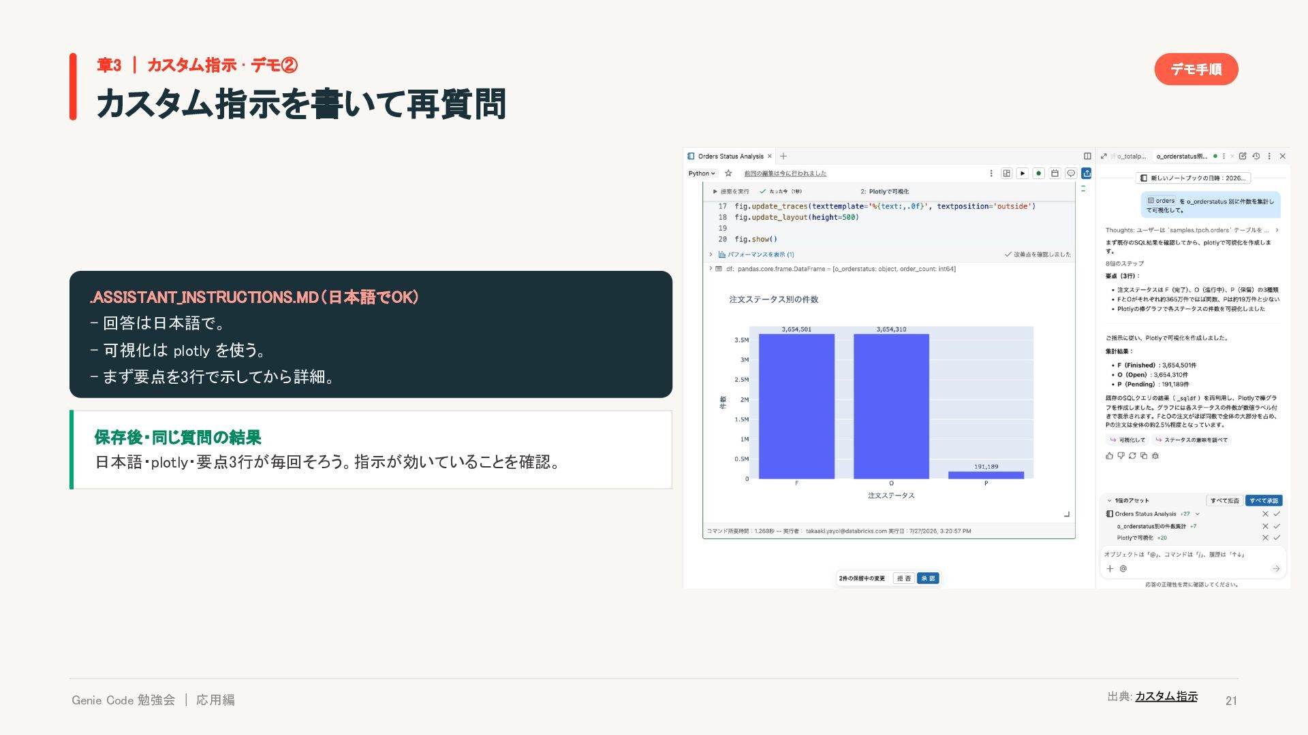Click the thumbs up feedback icon
Viewport: 1308px width, 735px height.
1109,456
